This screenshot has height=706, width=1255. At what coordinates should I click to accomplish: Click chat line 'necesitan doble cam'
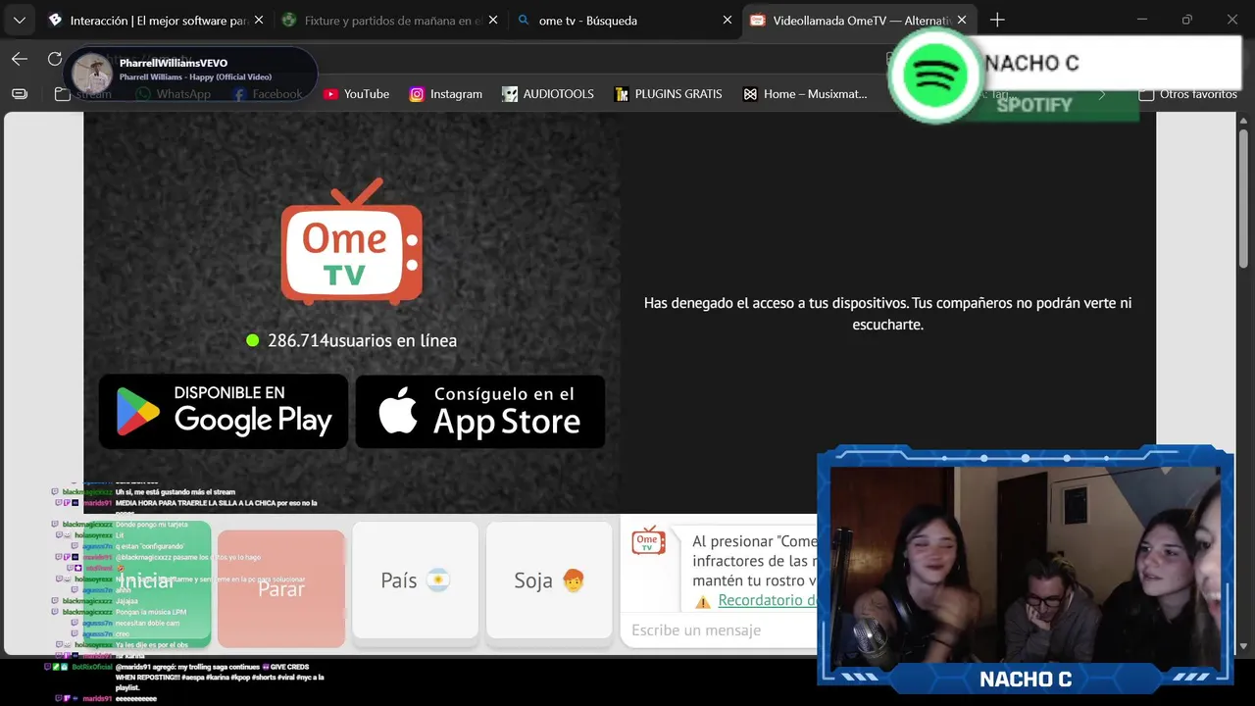click(x=149, y=623)
